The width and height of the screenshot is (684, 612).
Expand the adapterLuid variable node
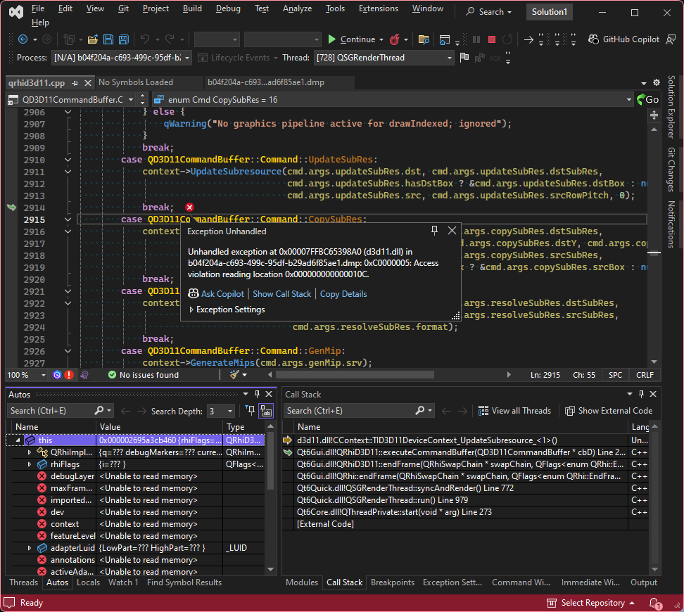tap(30, 548)
